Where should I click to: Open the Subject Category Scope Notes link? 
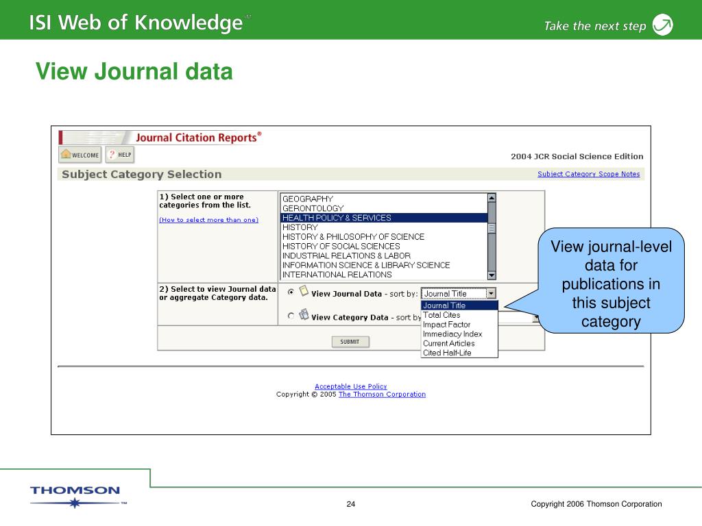(589, 174)
